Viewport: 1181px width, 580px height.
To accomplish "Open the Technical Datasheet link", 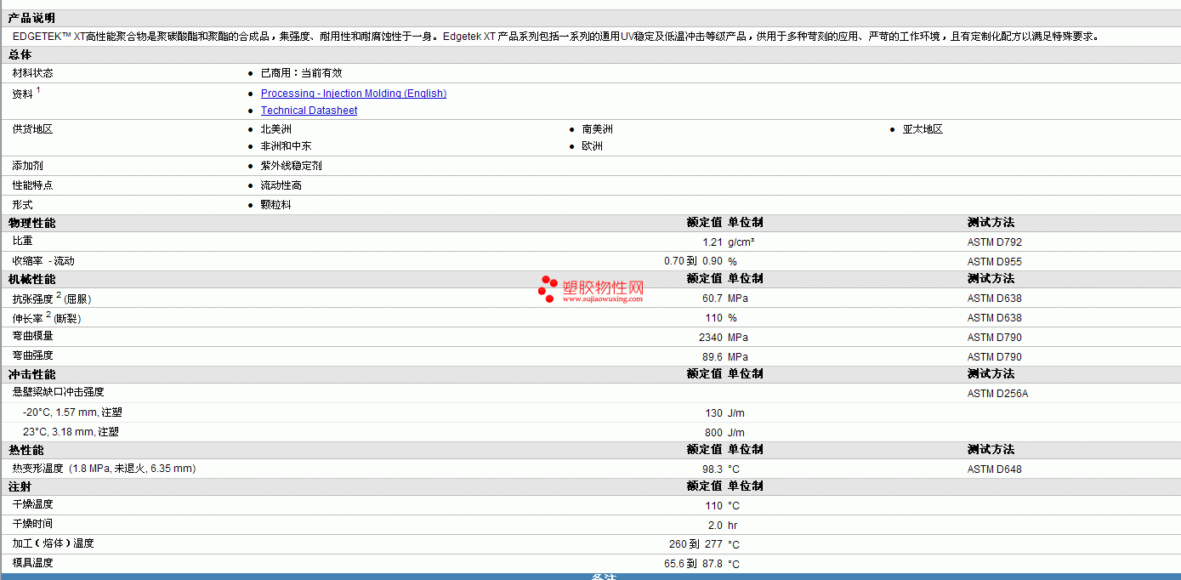I will [309, 111].
